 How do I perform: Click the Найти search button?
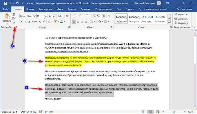pyautogui.click(x=179, y=15)
